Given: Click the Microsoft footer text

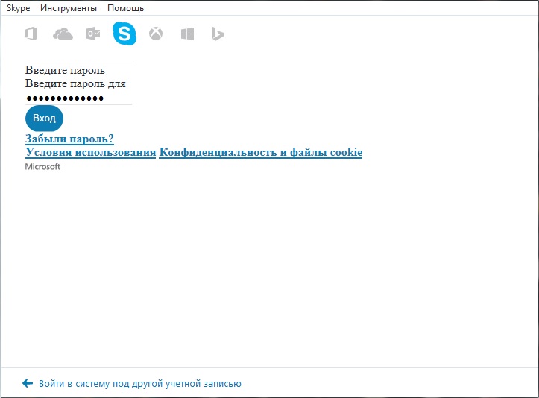Looking at the screenshot, I should [x=42, y=167].
